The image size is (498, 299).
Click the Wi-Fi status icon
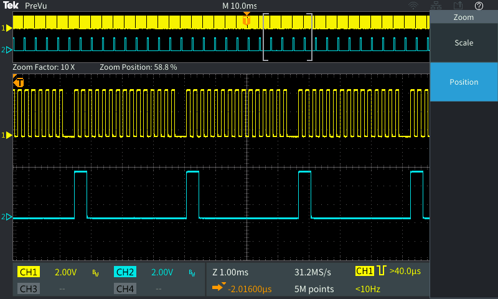click(413, 6)
